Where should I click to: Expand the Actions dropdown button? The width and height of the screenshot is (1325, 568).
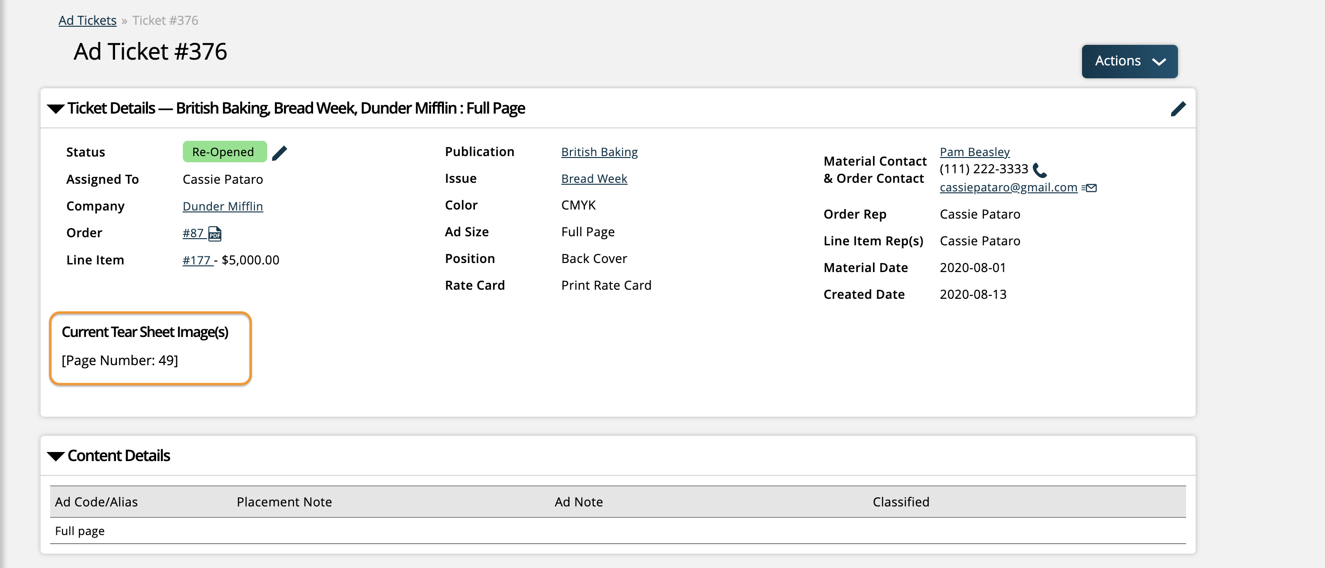click(x=1131, y=60)
